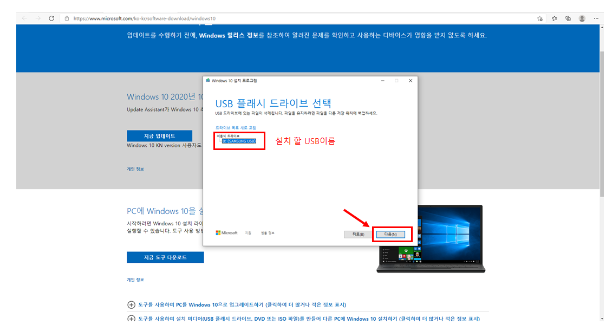This screenshot has height=331, width=612.
Task: Open the favorites list icon
Action: (x=554, y=18)
